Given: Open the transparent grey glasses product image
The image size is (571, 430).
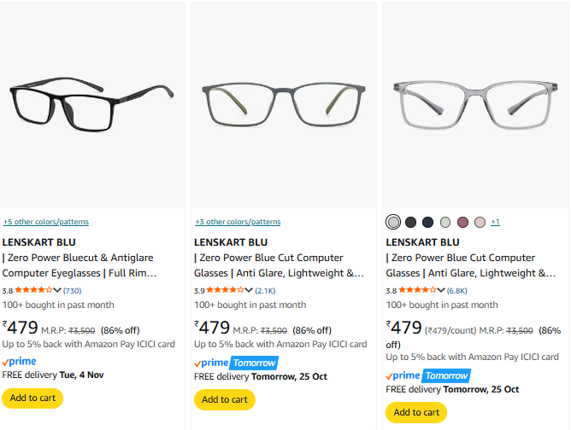Looking at the screenshot, I should [x=475, y=104].
